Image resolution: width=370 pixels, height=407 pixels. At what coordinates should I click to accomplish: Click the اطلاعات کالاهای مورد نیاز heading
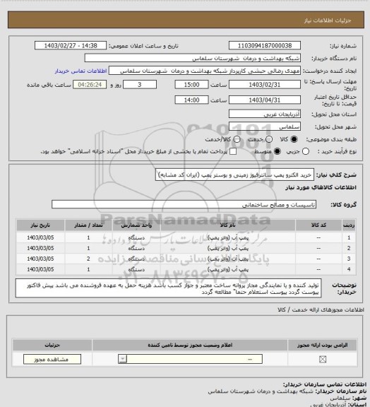321,187
